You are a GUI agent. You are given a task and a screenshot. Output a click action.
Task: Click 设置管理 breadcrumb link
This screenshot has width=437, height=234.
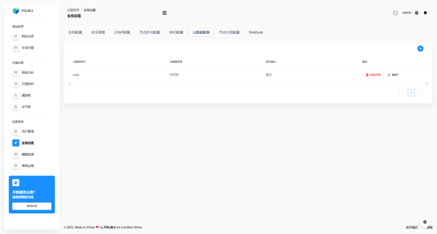(x=73, y=10)
